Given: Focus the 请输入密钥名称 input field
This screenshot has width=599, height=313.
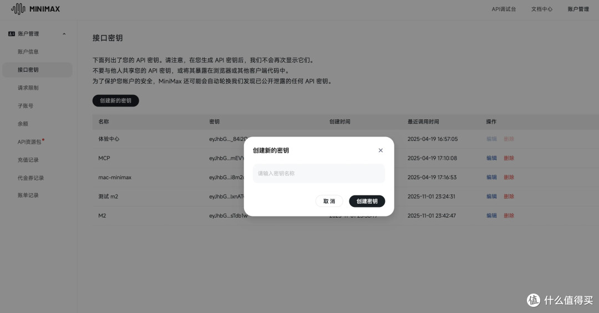Looking at the screenshot, I should pyautogui.click(x=319, y=173).
